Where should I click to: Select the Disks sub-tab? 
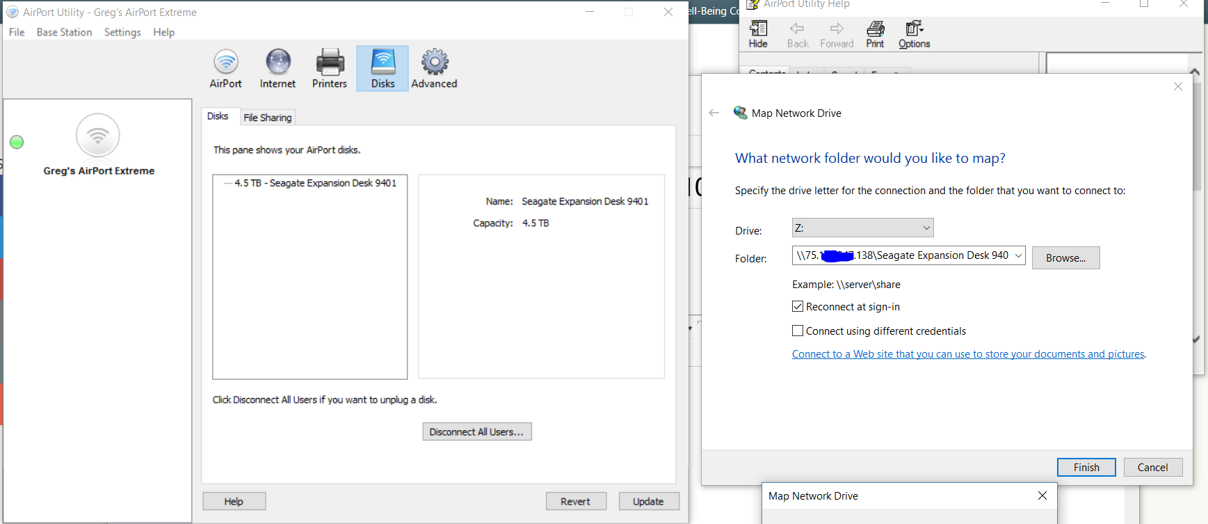pyautogui.click(x=218, y=116)
